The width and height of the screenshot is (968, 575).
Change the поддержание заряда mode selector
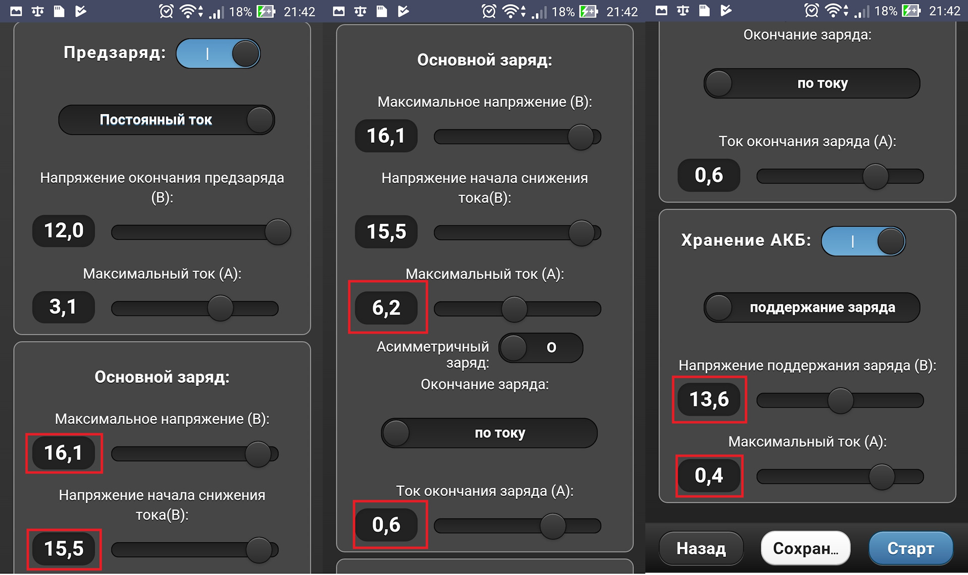[812, 307]
